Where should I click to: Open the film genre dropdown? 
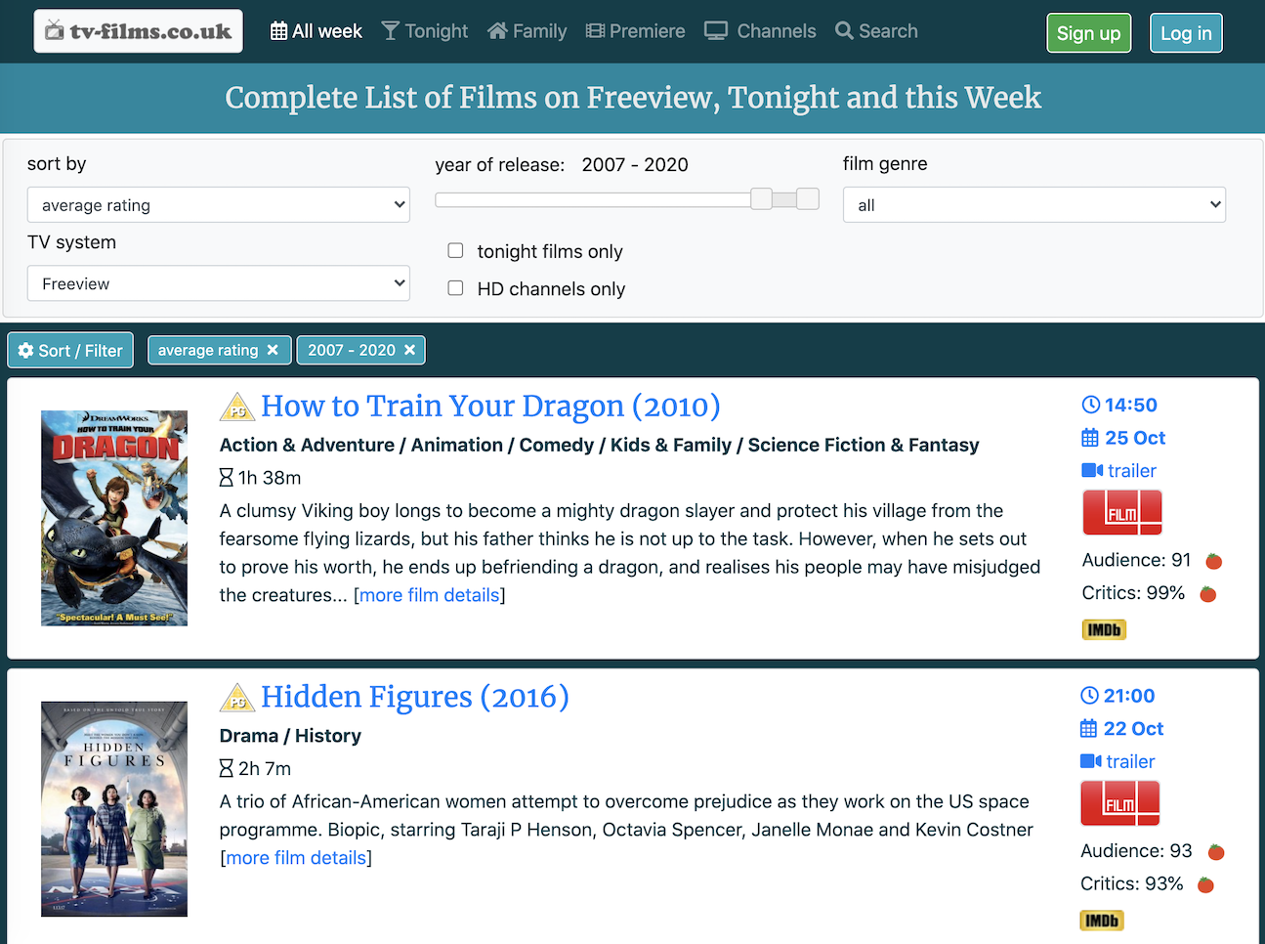[x=1033, y=204]
